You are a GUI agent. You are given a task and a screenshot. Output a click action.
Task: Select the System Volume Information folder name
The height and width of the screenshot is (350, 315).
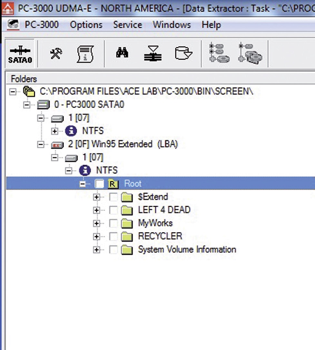click(187, 250)
